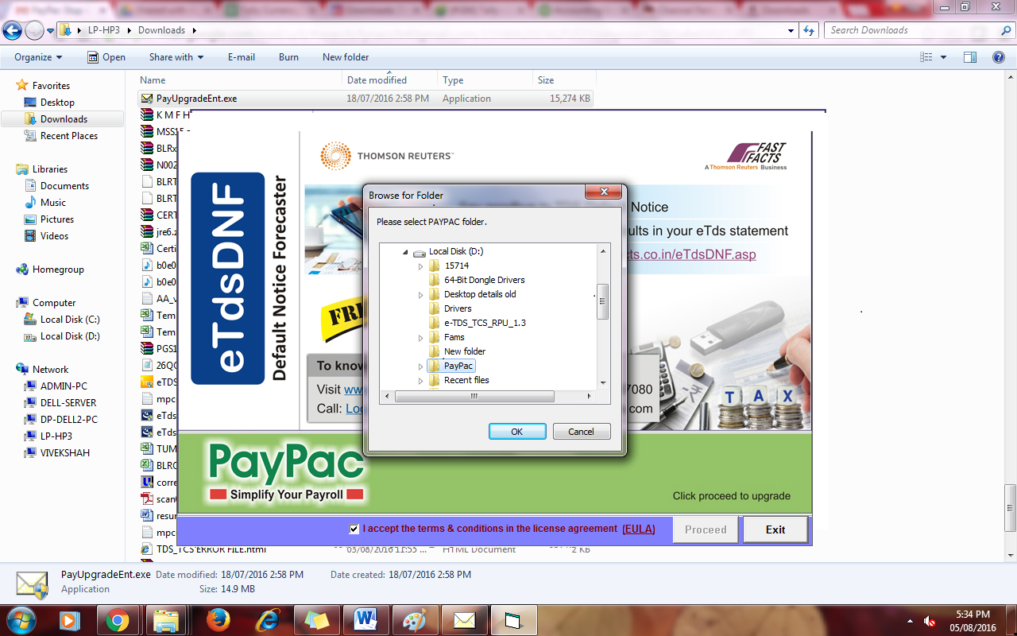Select the 64-Bit Dongle Drivers folder
1017x636 pixels.
point(484,280)
